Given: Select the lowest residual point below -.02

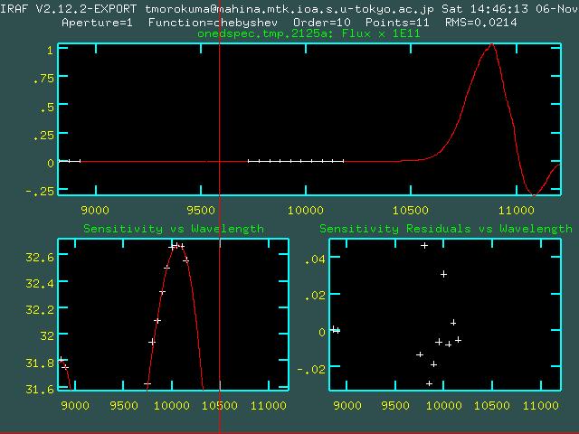Looking at the screenshot, I should pos(429,383).
